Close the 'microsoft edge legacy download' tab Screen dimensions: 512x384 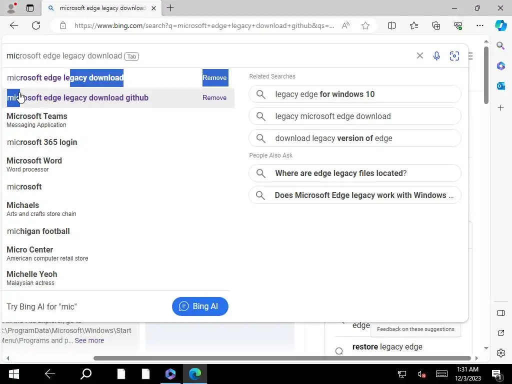153,8
